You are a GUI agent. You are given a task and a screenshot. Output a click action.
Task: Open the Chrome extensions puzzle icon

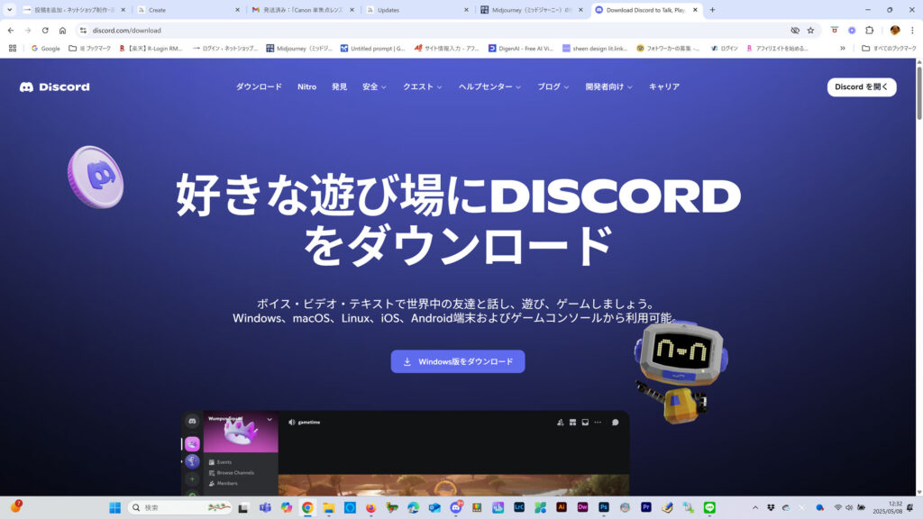pos(870,31)
